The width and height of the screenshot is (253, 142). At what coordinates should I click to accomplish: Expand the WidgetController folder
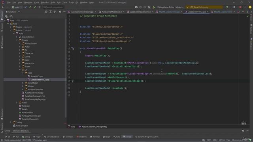pyautogui.click(x=23, y=90)
